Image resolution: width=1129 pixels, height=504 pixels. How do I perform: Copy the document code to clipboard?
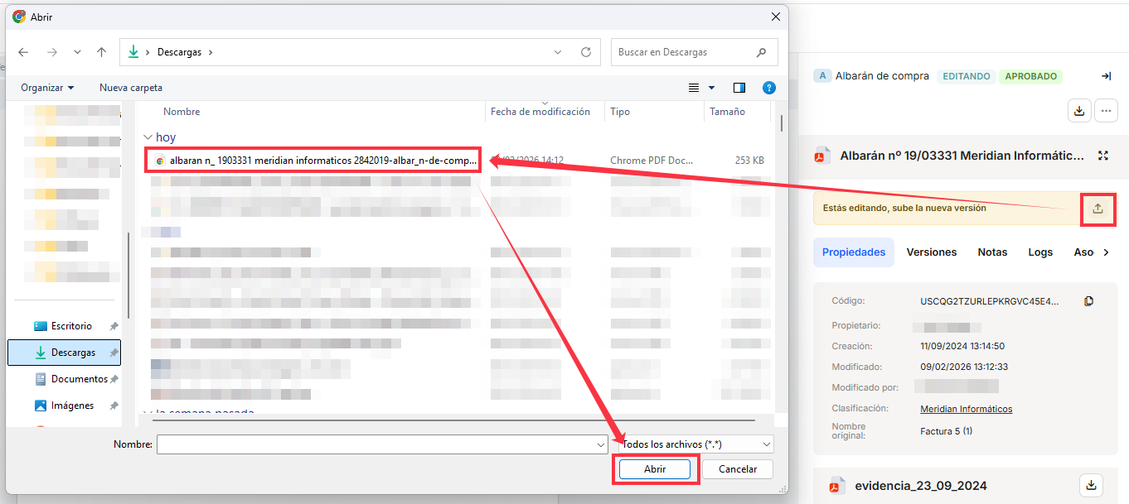(x=1089, y=301)
